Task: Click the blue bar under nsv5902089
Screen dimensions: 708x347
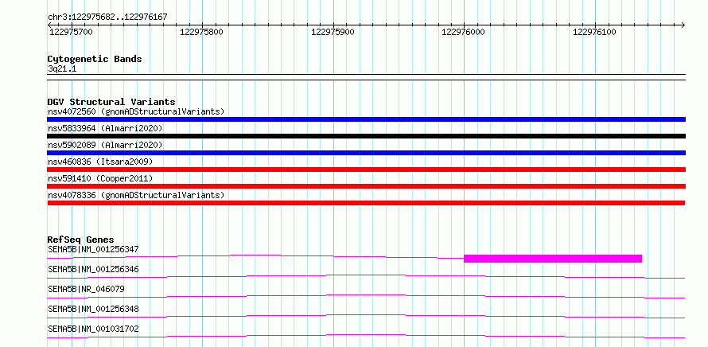Action: [x=366, y=153]
